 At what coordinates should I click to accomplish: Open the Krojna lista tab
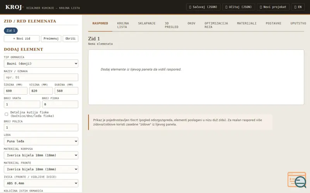point(123,25)
